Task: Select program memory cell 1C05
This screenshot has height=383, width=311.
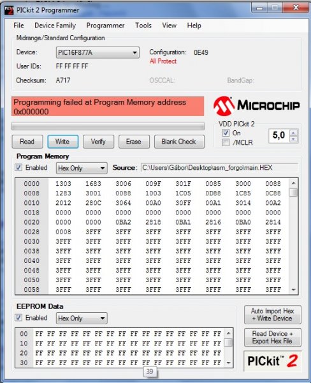Action: (x=183, y=193)
